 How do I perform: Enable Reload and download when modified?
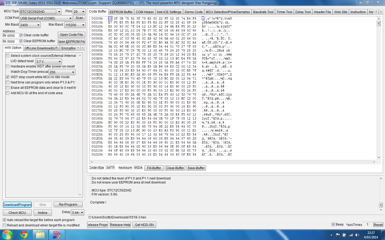click(x=4, y=225)
